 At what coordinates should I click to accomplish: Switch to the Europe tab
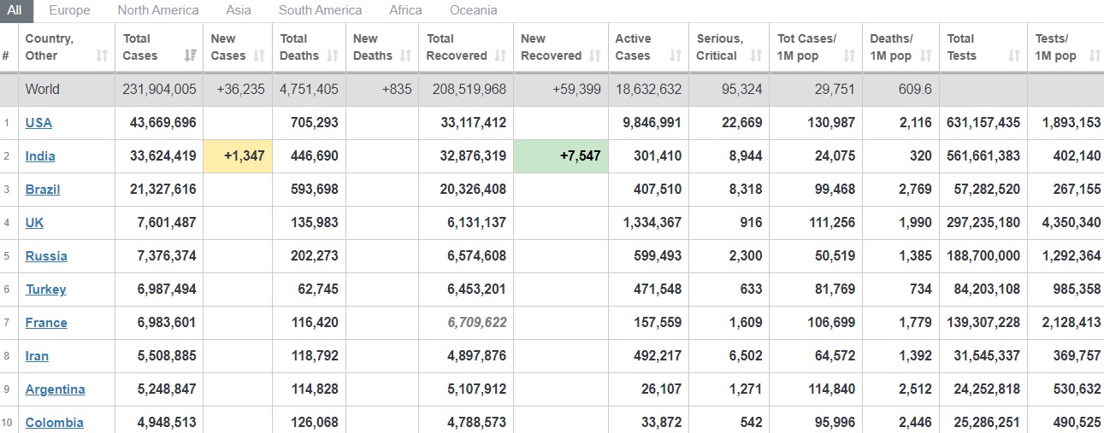[x=69, y=10]
